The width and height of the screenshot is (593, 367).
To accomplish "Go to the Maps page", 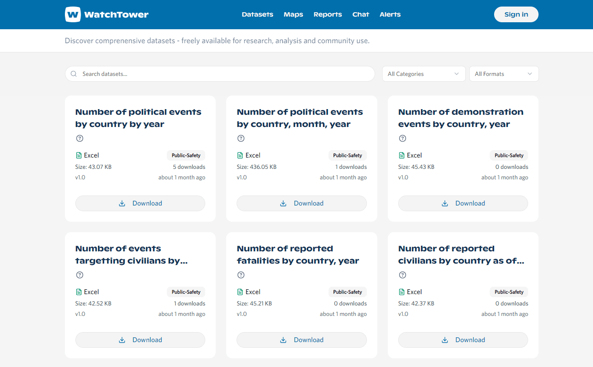I will (x=293, y=14).
